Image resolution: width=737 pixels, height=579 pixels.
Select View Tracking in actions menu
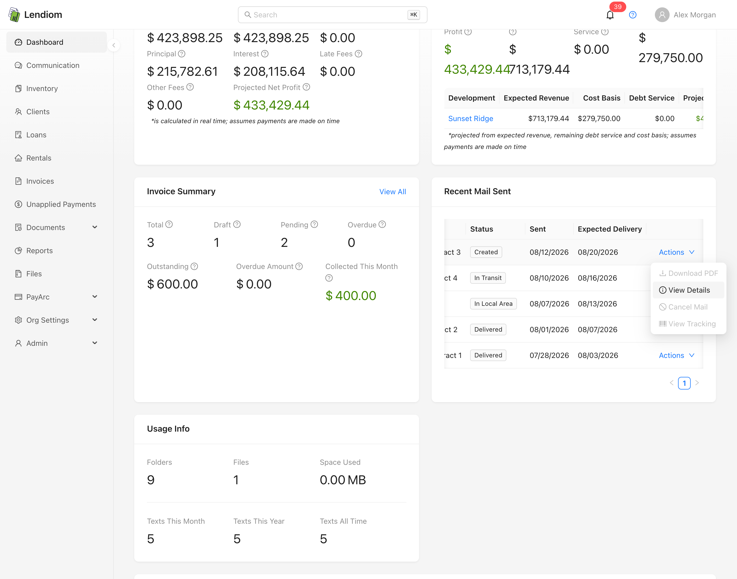coord(688,324)
